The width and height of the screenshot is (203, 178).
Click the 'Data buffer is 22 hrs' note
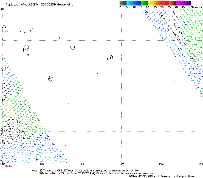(97, 173)
